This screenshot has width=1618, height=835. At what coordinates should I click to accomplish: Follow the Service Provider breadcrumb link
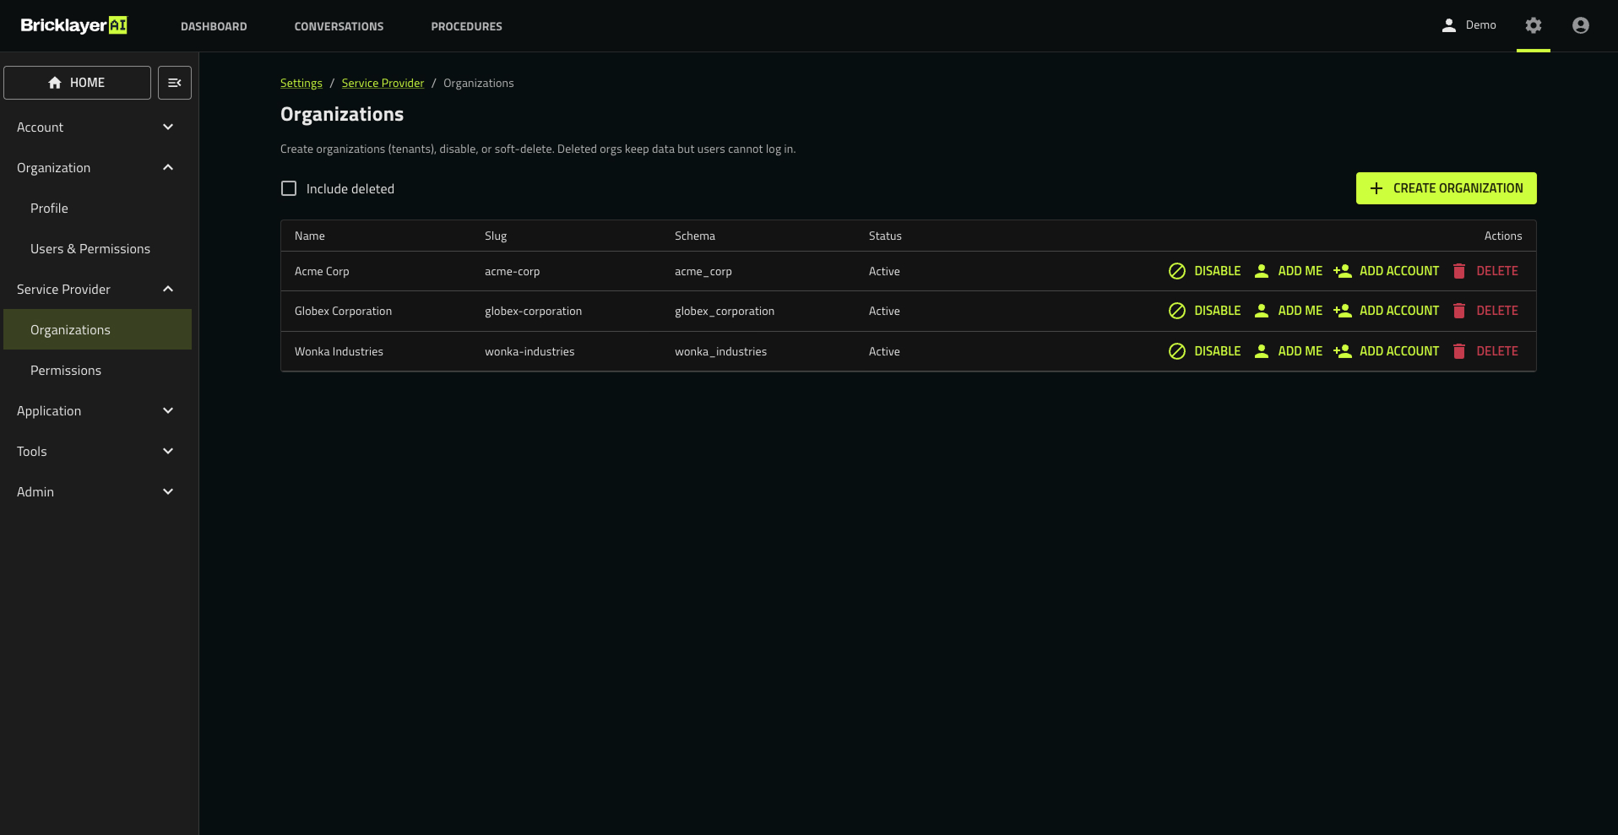point(383,83)
